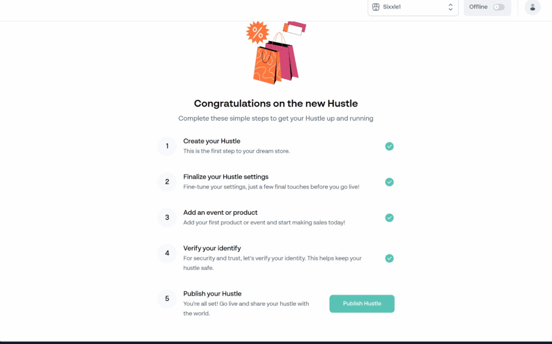This screenshot has height=344, width=552.
Task: Click the store icon beside Sixxle1
Action: 376,7
